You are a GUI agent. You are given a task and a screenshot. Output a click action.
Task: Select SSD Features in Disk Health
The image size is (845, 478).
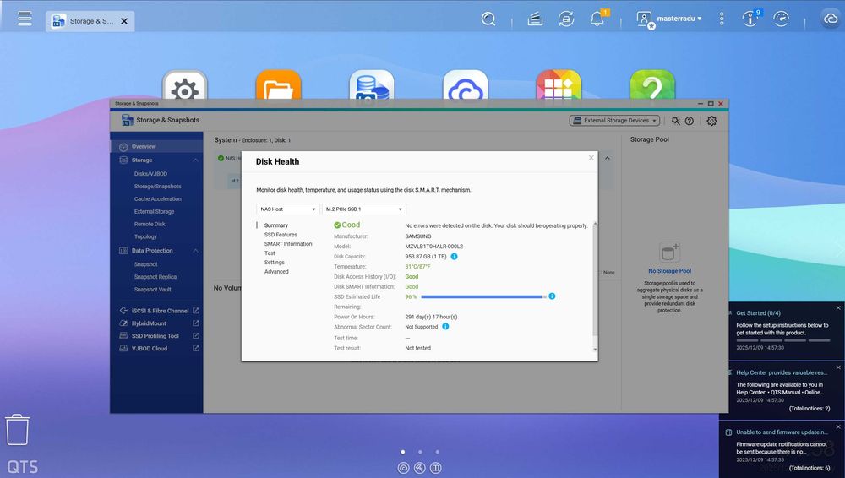(x=281, y=235)
